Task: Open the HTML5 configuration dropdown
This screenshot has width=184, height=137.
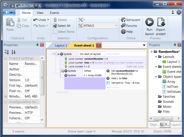Action: click(x=116, y=26)
